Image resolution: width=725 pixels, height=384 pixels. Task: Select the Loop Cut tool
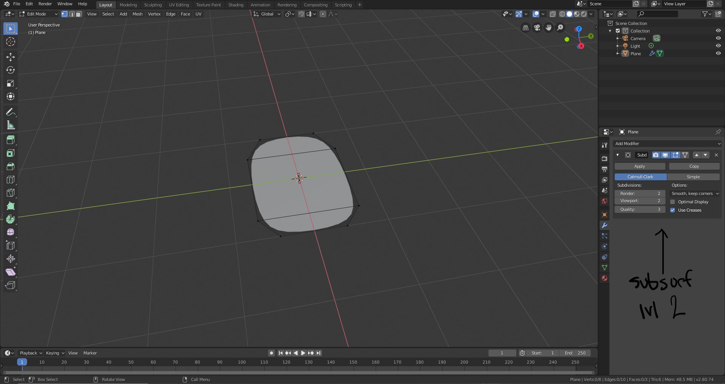(11, 180)
